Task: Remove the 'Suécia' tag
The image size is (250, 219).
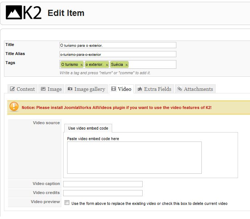Action: [126, 65]
